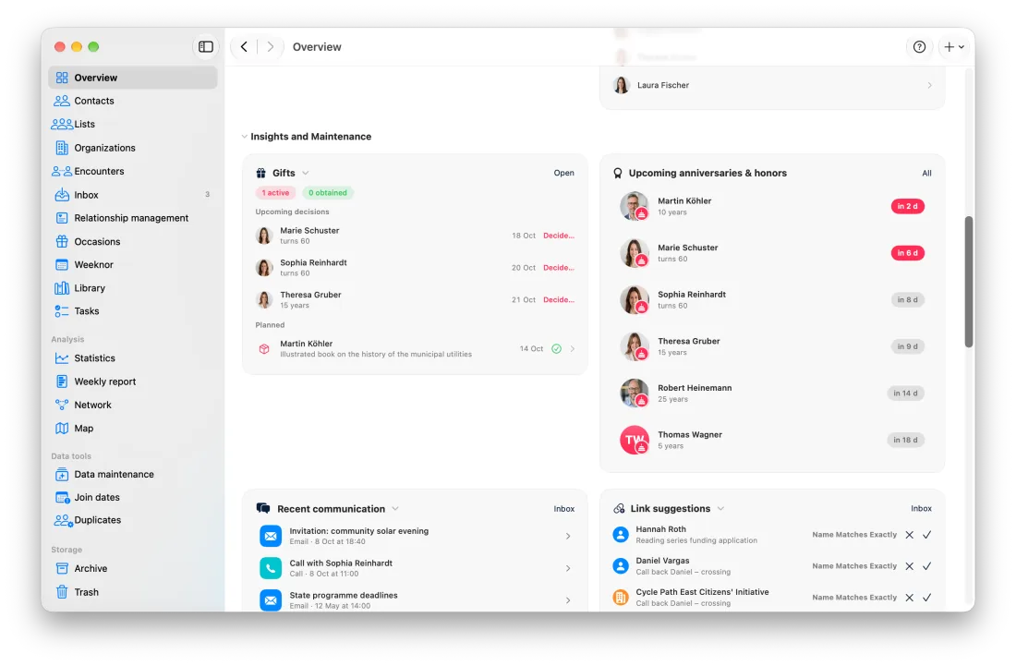Select Relationship management in sidebar
The height and width of the screenshot is (666, 1016).
133,218
